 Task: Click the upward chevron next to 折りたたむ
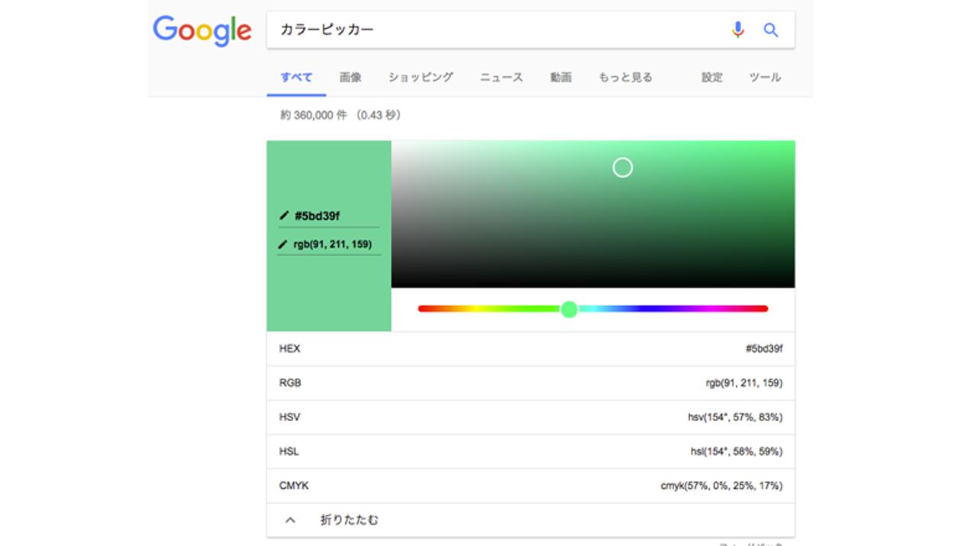291,519
